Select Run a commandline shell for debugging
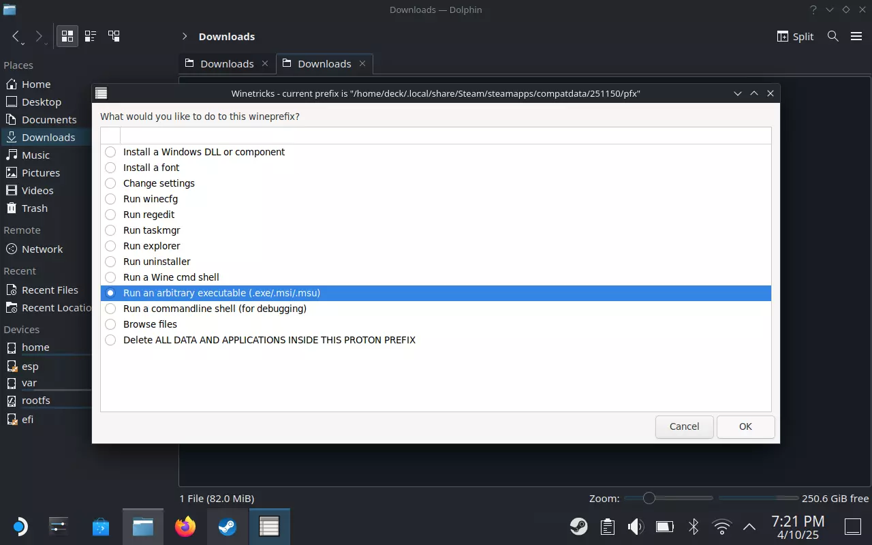The image size is (872, 545). (436, 309)
